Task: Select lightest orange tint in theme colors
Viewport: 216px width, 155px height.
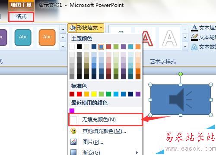Action: pyautogui.click(x=138, y=55)
